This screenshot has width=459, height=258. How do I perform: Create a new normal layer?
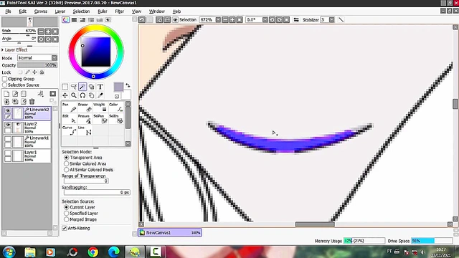6,94
